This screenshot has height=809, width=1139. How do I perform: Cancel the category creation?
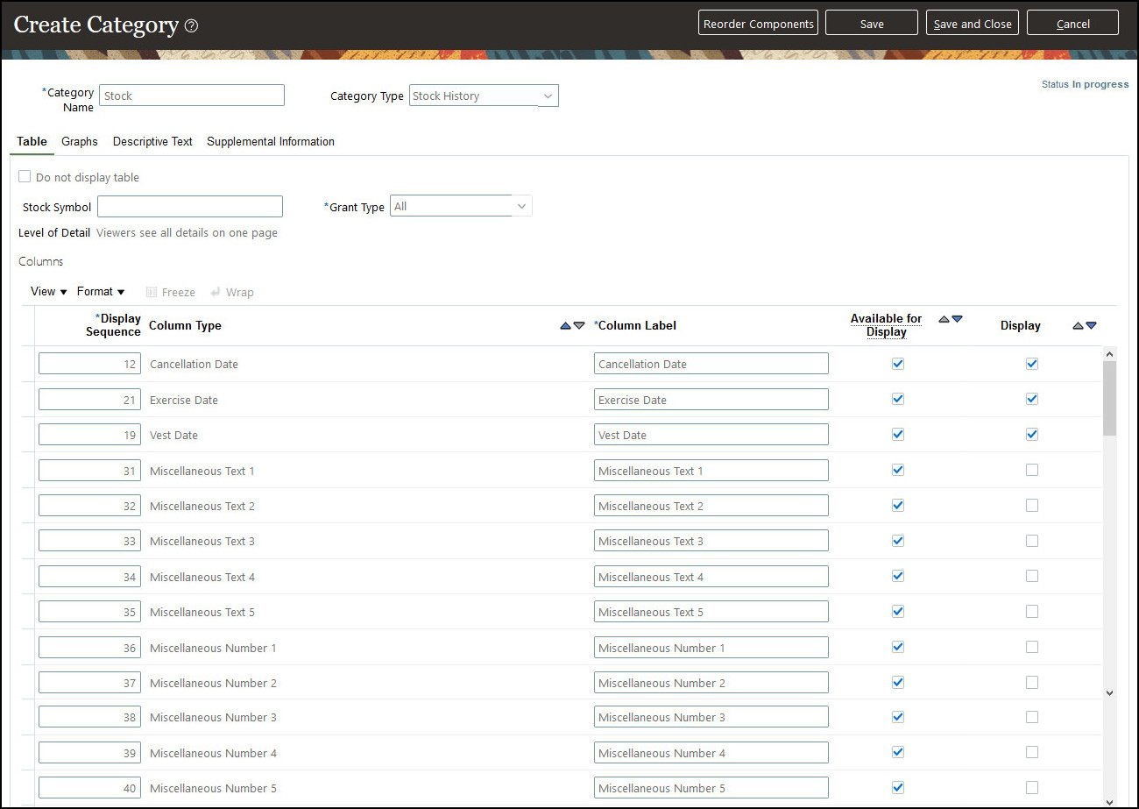point(1073,24)
